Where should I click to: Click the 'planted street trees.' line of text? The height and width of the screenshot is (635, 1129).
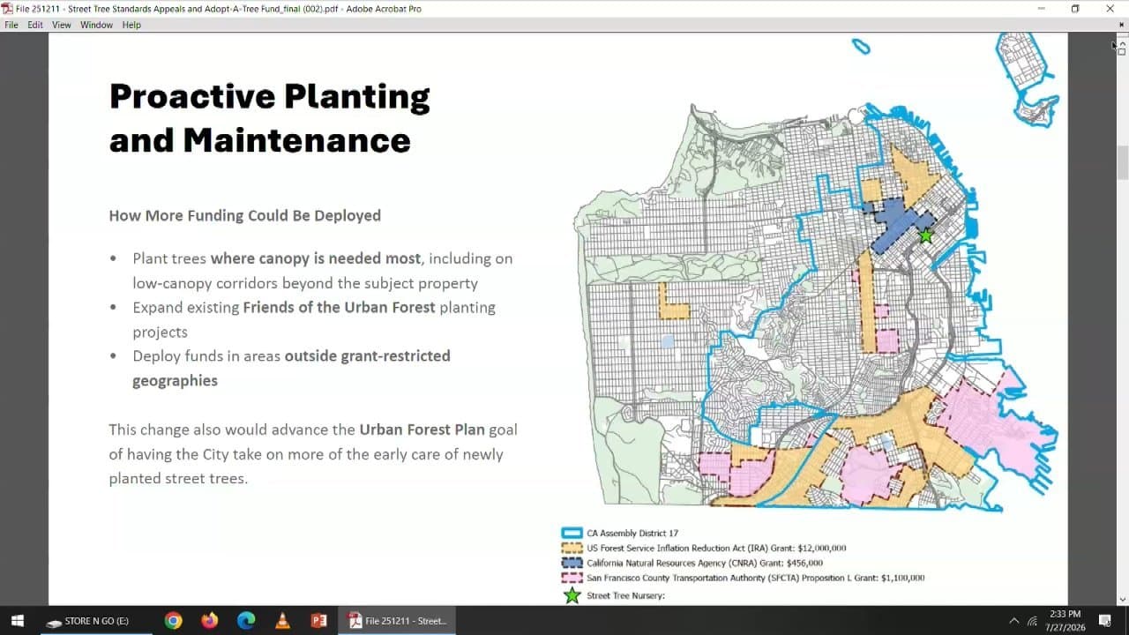coord(178,478)
